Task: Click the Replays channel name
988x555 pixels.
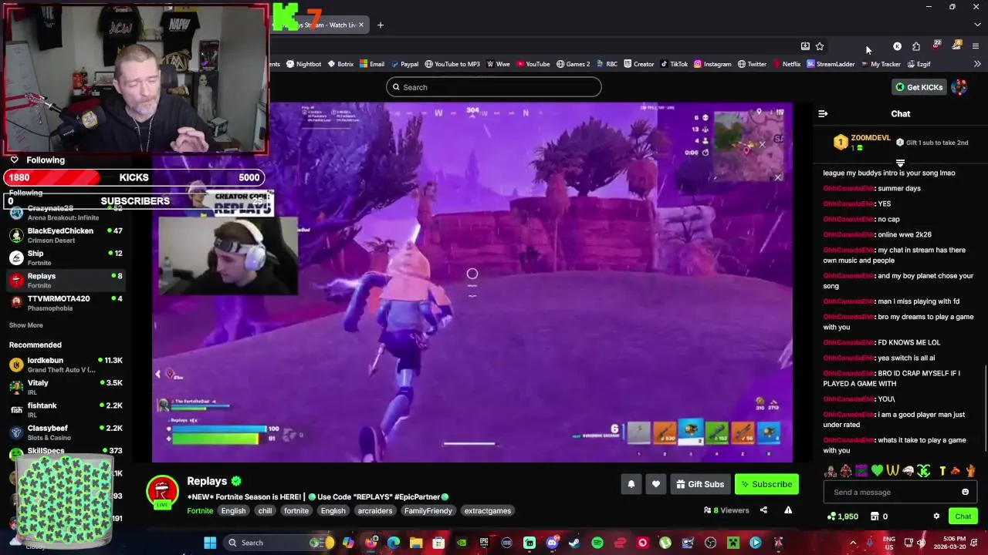Action: coord(207,481)
